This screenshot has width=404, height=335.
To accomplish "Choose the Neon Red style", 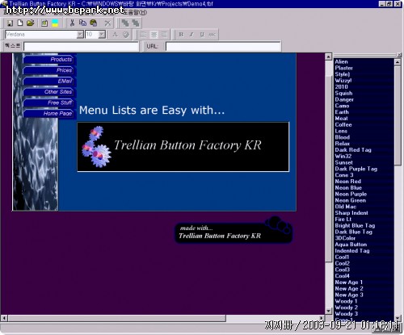I will click(x=347, y=182).
